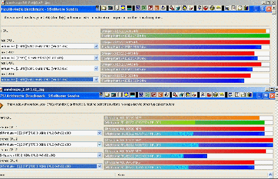Click the yellow star icon in CPU Arithmetic toolbar
Viewport: 278px width, 179px height.
(126, 95)
